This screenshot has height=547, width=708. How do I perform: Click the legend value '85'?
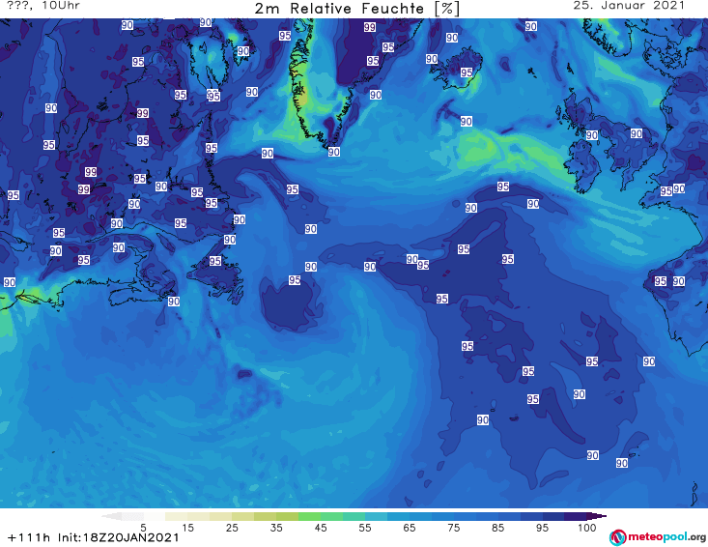point(497,528)
